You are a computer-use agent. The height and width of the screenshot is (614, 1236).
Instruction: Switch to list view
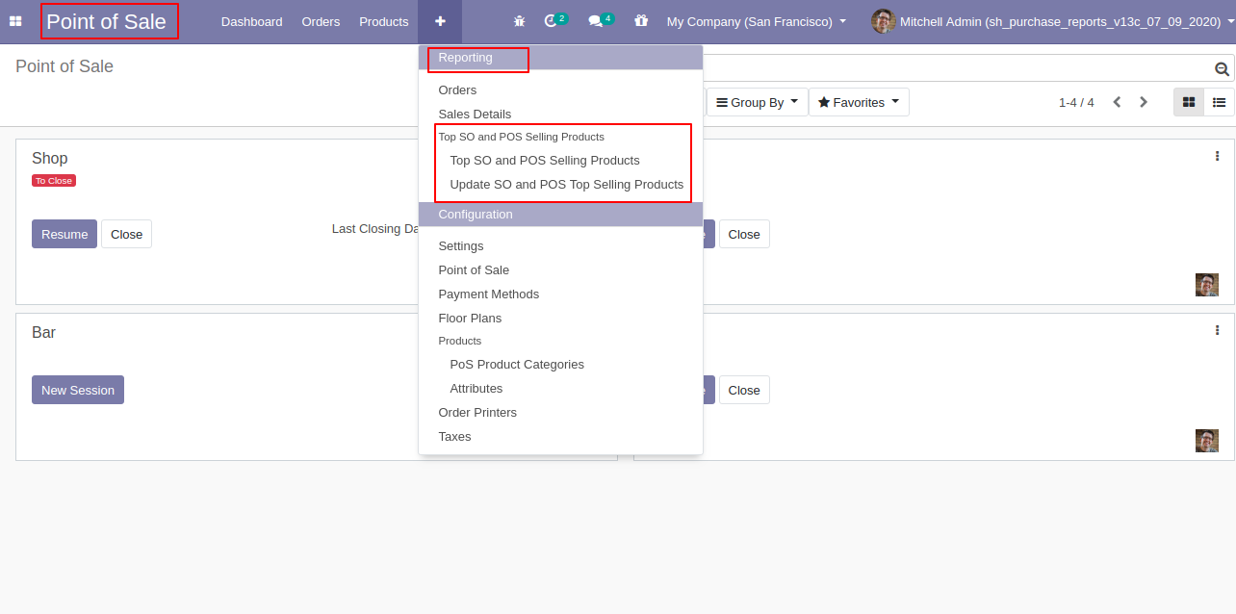pos(1219,102)
